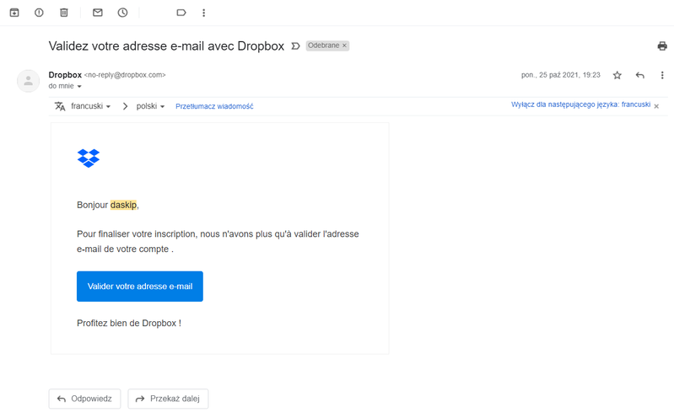Reply using the arrow icon beside date
This screenshot has width=674, height=418.
coord(639,75)
